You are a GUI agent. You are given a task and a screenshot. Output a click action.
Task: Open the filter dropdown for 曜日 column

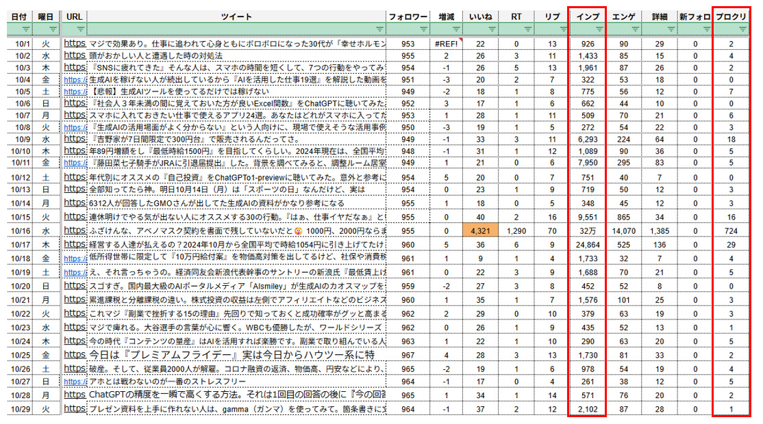pos(53,29)
